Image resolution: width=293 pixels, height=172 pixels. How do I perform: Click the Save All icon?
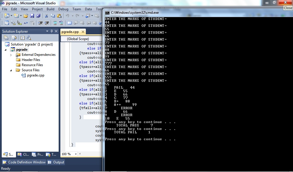pyautogui.click(x=38, y=16)
